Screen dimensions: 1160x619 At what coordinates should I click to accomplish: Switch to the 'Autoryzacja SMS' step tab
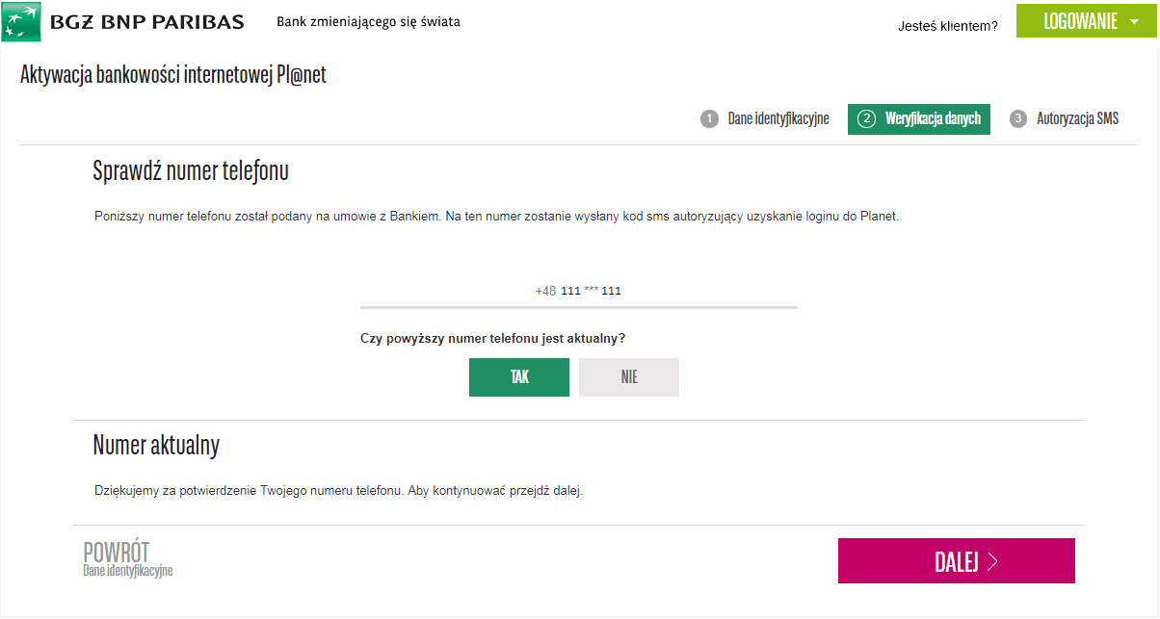(1077, 119)
